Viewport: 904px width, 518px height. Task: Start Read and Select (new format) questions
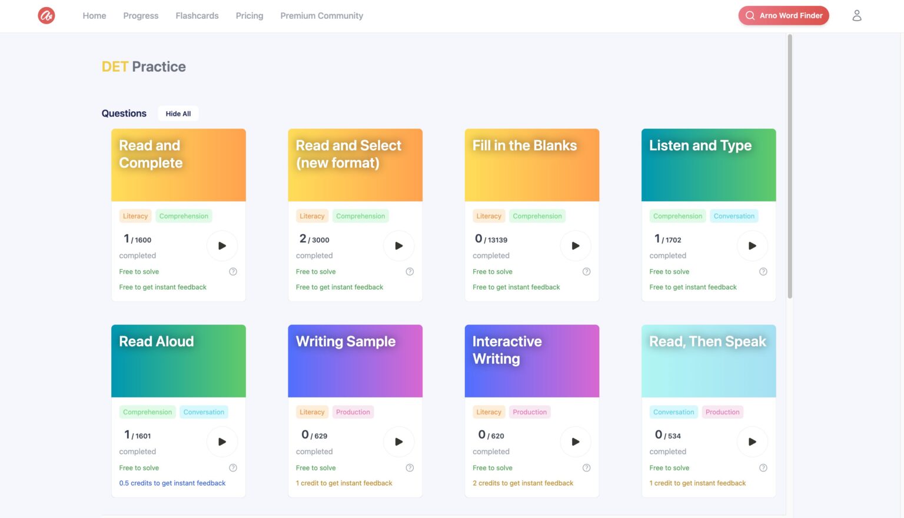point(398,245)
